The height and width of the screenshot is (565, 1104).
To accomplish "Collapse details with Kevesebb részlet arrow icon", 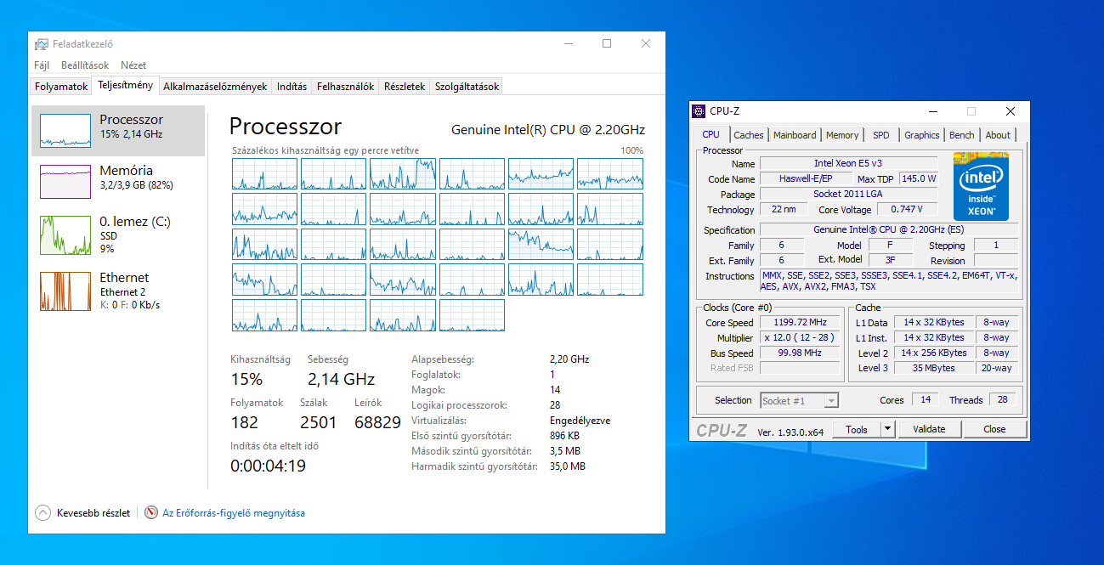I will [43, 512].
